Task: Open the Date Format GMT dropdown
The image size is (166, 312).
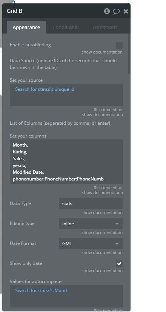Action: click(91, 243)
